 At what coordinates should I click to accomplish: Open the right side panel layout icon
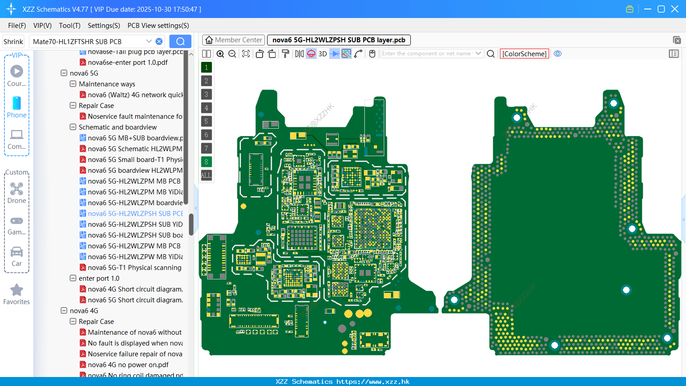coord(674,54)
